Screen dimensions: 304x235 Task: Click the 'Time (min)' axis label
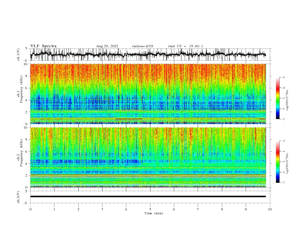(x=154, y=213)
